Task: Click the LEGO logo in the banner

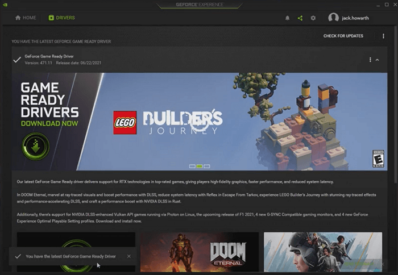Action: [125, 123]
